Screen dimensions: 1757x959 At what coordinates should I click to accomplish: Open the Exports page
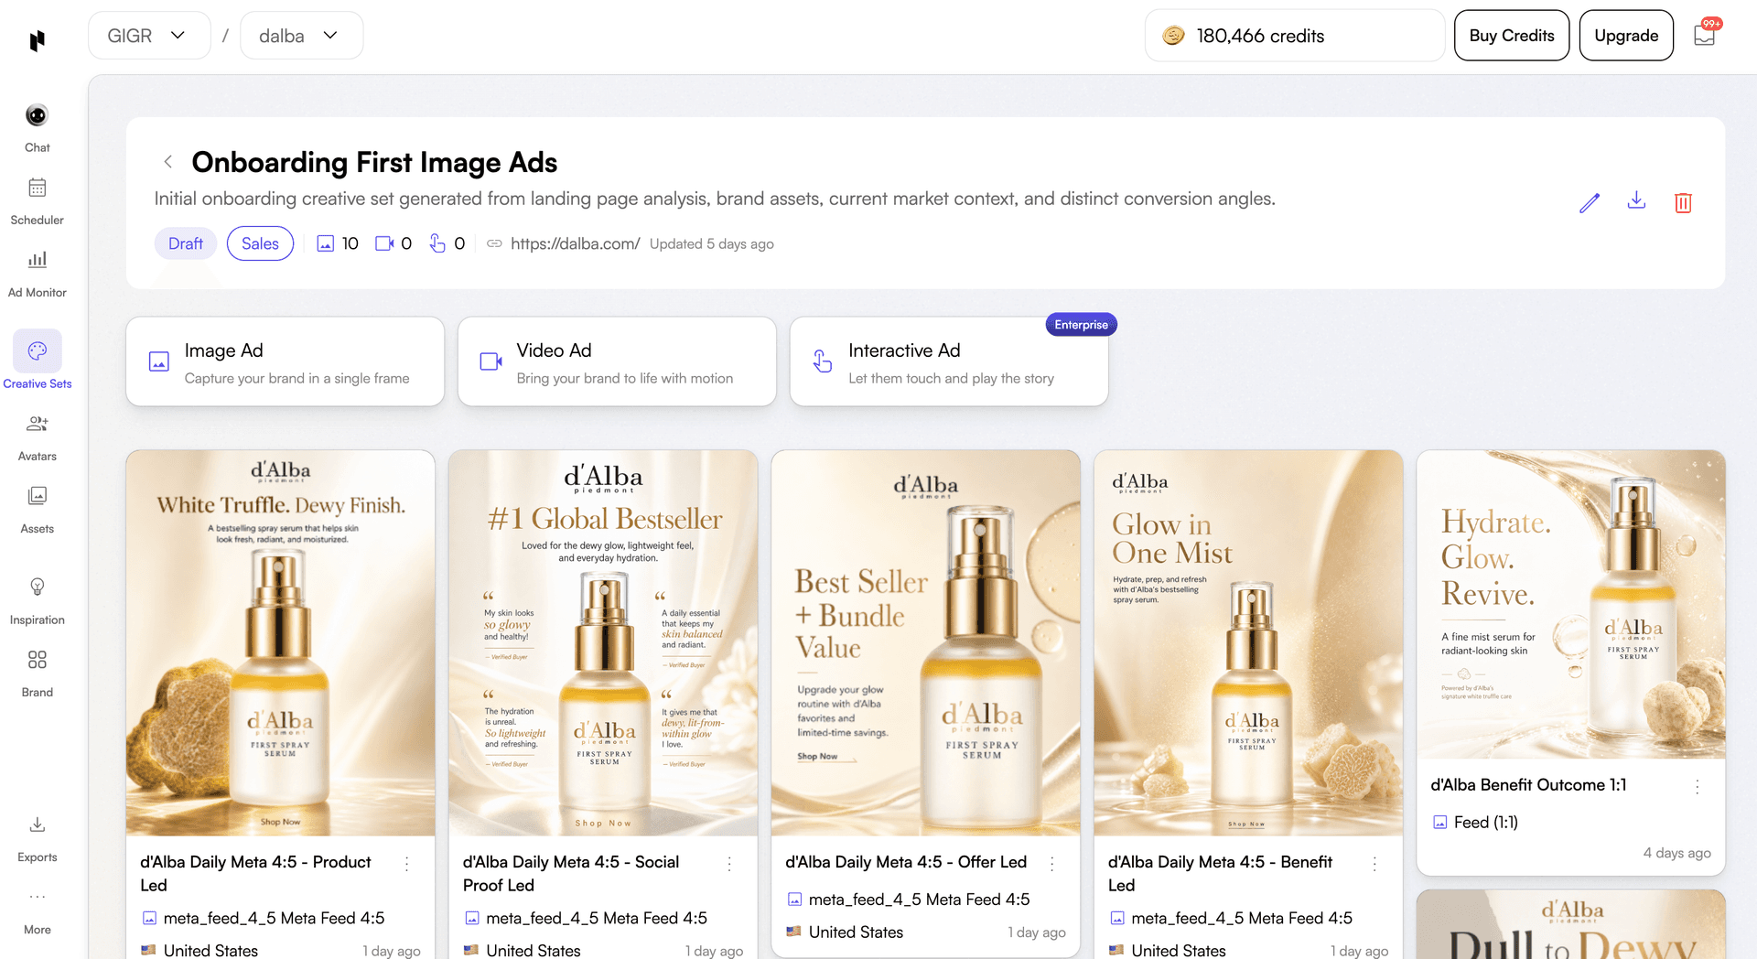37,837
